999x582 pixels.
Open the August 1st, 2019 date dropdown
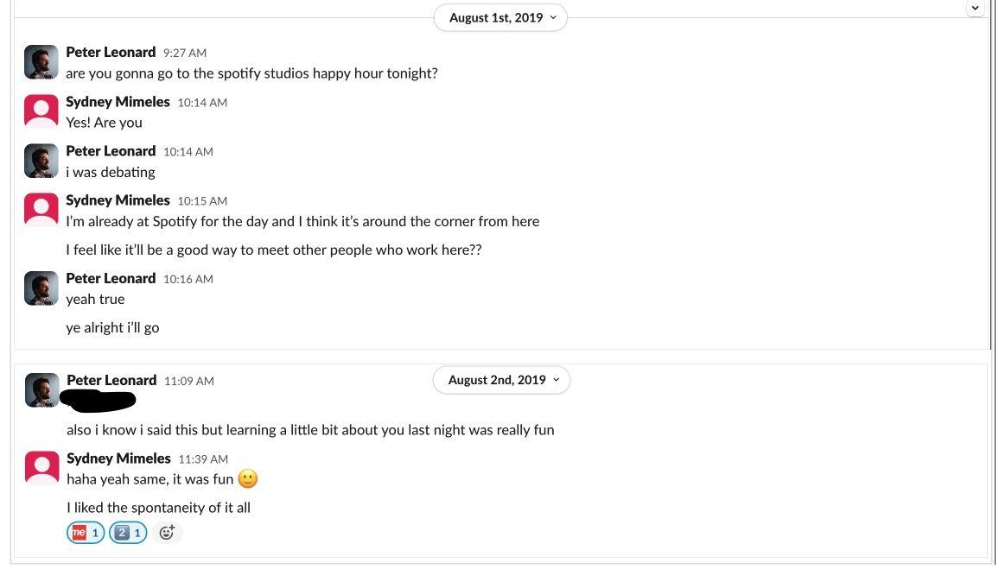[500, 18]
